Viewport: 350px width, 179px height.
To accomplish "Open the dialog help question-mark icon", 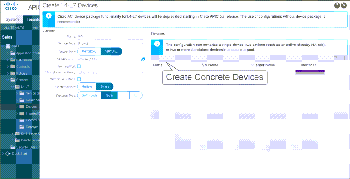I will coord(337,6).
